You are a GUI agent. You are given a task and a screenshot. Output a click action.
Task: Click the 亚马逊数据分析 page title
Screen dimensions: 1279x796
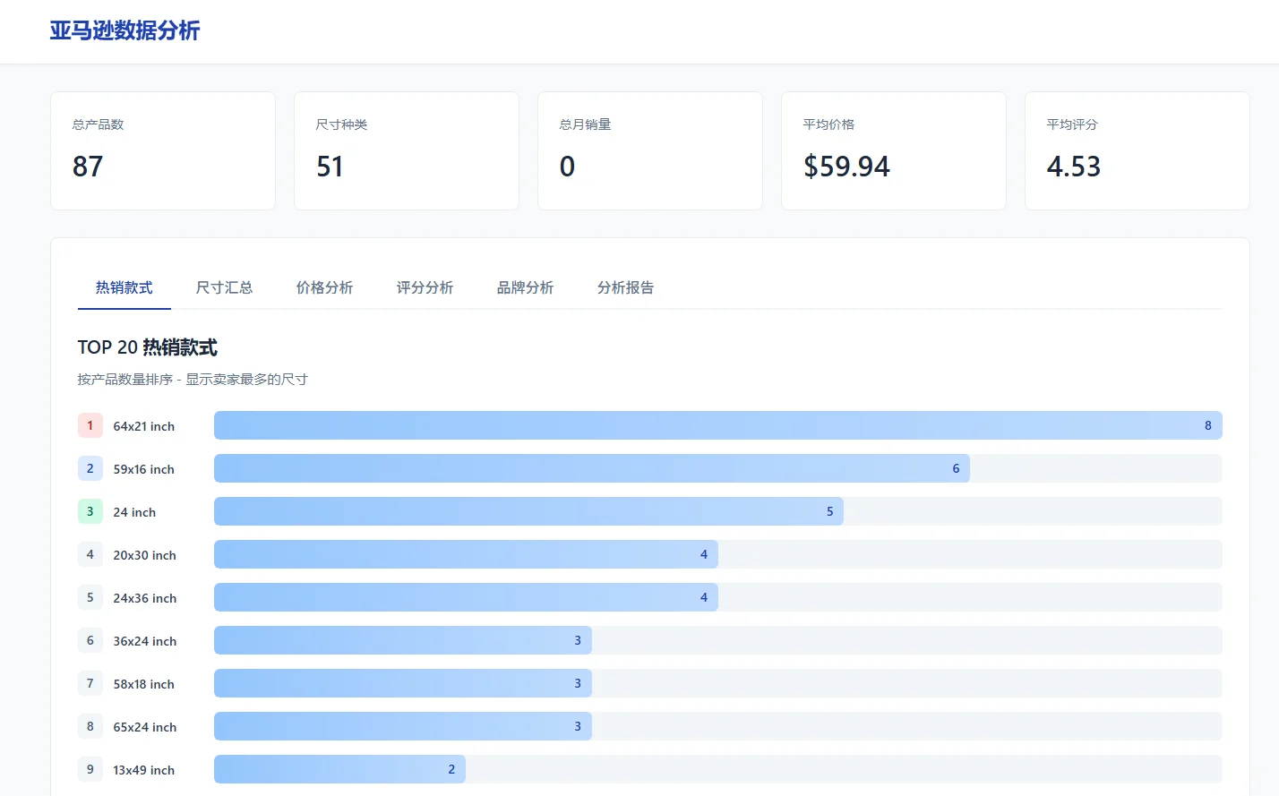pyautogui.click(x=124, y=30)
